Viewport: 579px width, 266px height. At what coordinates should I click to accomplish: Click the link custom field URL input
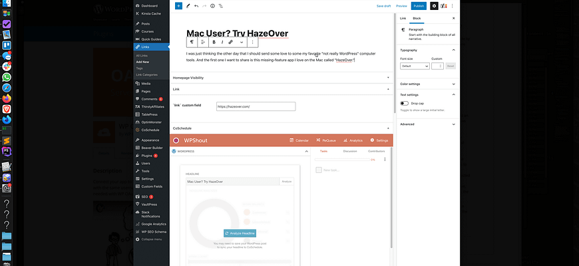coord(256,106)
